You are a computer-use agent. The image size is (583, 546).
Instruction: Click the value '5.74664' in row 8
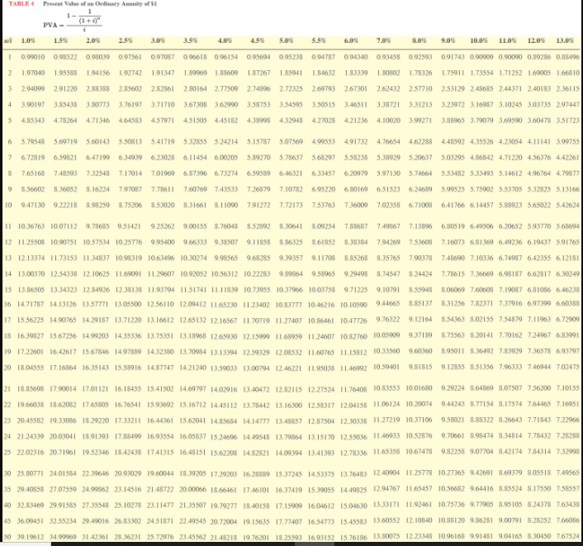coord(420,173)
